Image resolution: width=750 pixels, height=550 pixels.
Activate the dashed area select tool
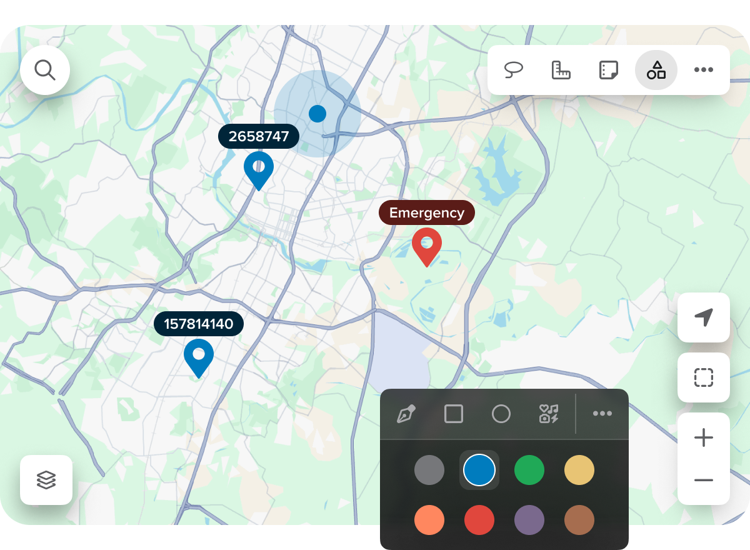[x=703, y=377]
